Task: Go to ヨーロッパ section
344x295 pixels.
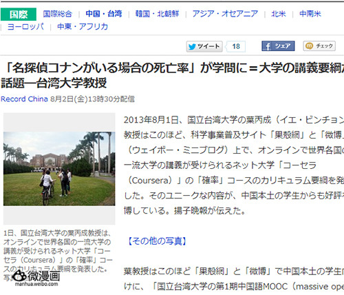Action: click(x=25, y=27)
